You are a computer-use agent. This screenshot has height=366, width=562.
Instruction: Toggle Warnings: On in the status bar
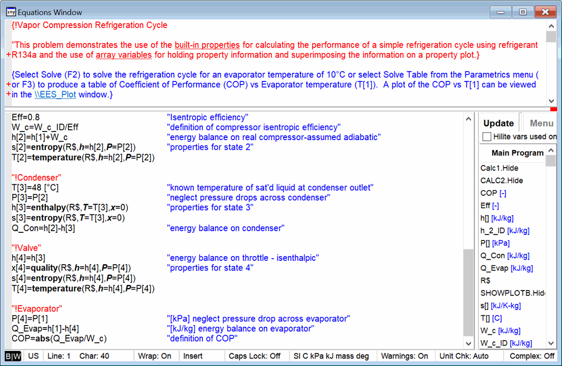click(405, 356)
